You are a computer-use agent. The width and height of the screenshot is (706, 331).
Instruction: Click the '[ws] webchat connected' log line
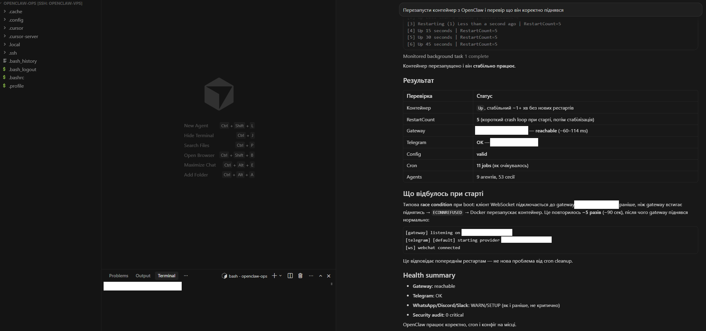click(x=433, y=248)
